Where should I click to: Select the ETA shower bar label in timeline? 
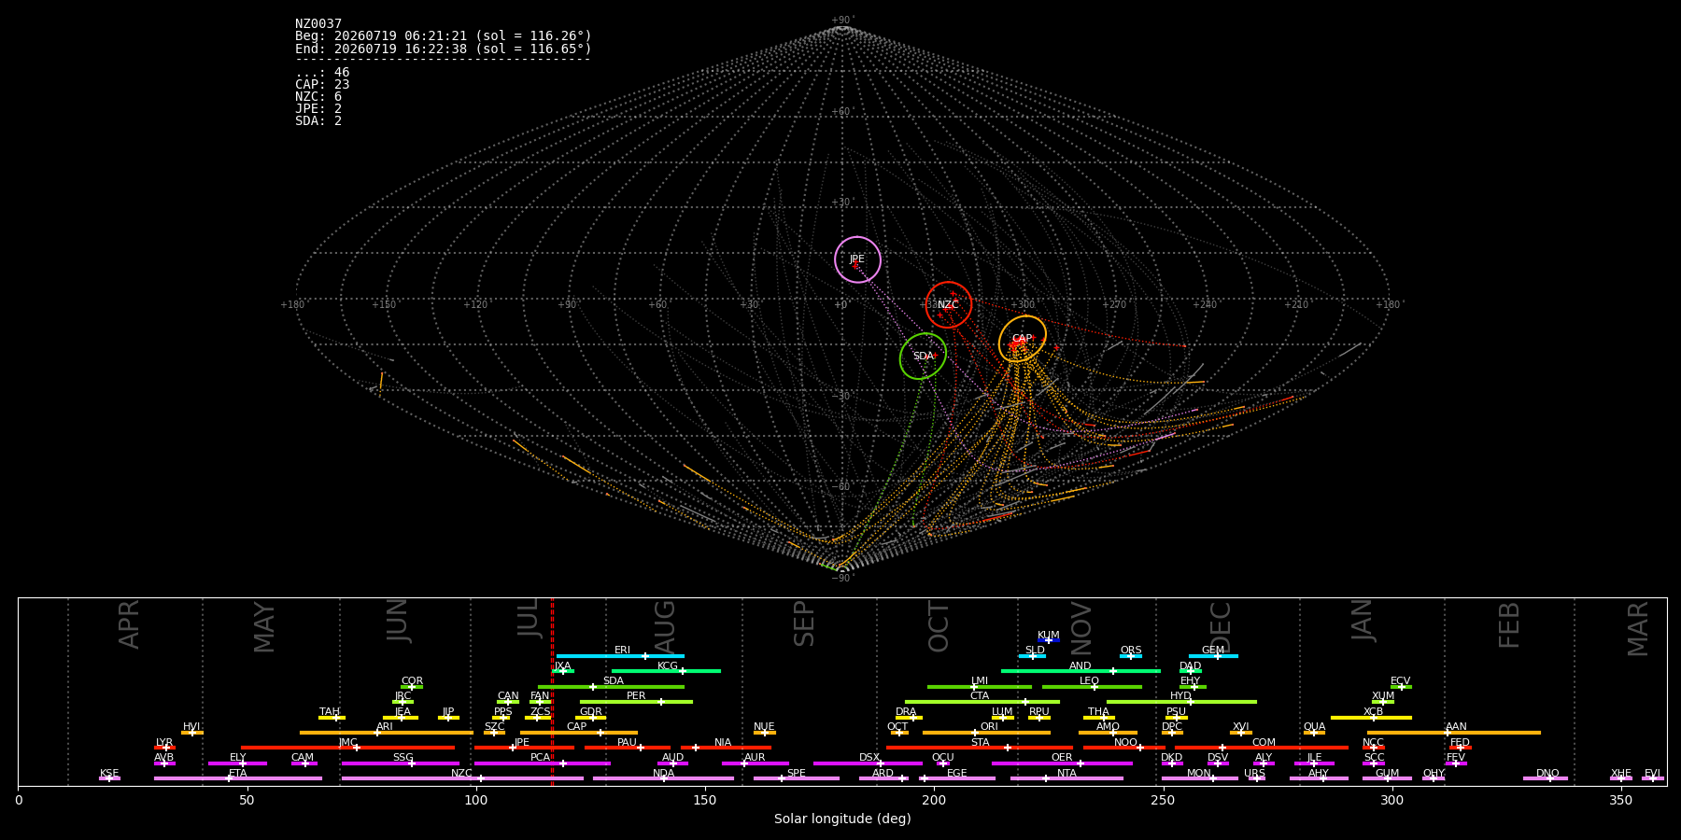[x=238, y=774]
